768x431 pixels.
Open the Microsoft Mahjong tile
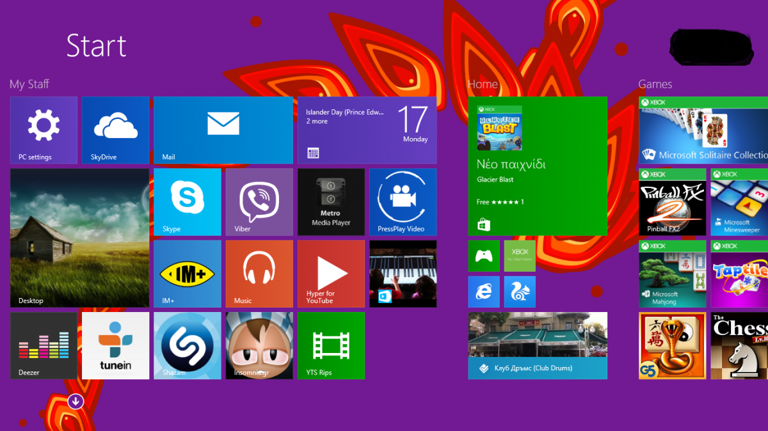[x=673, y=274]
